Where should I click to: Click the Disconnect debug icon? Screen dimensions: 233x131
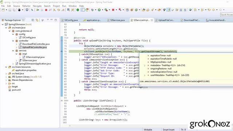[50, 10]
